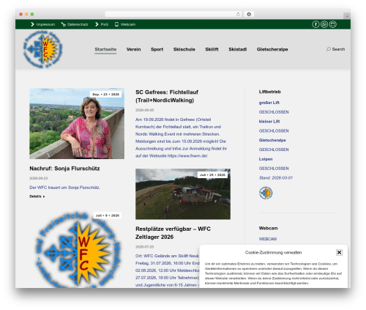Click the Stand: 2026-03-01 text

pyautogui.click(x=276, y=178)
